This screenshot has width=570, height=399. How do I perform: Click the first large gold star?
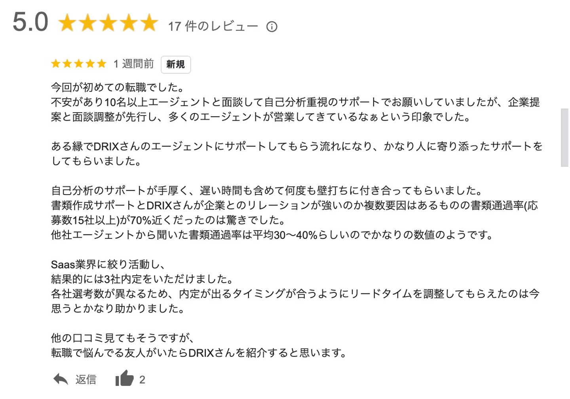click(x=67, y=23)
